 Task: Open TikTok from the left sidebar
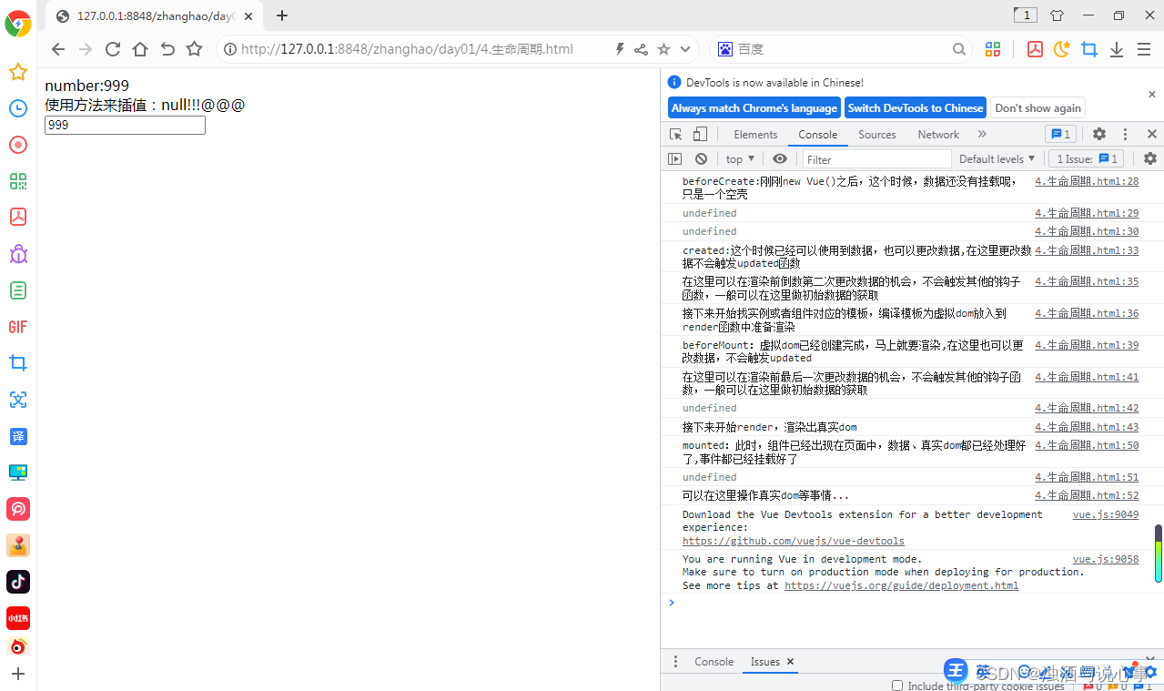coord(17,581)
